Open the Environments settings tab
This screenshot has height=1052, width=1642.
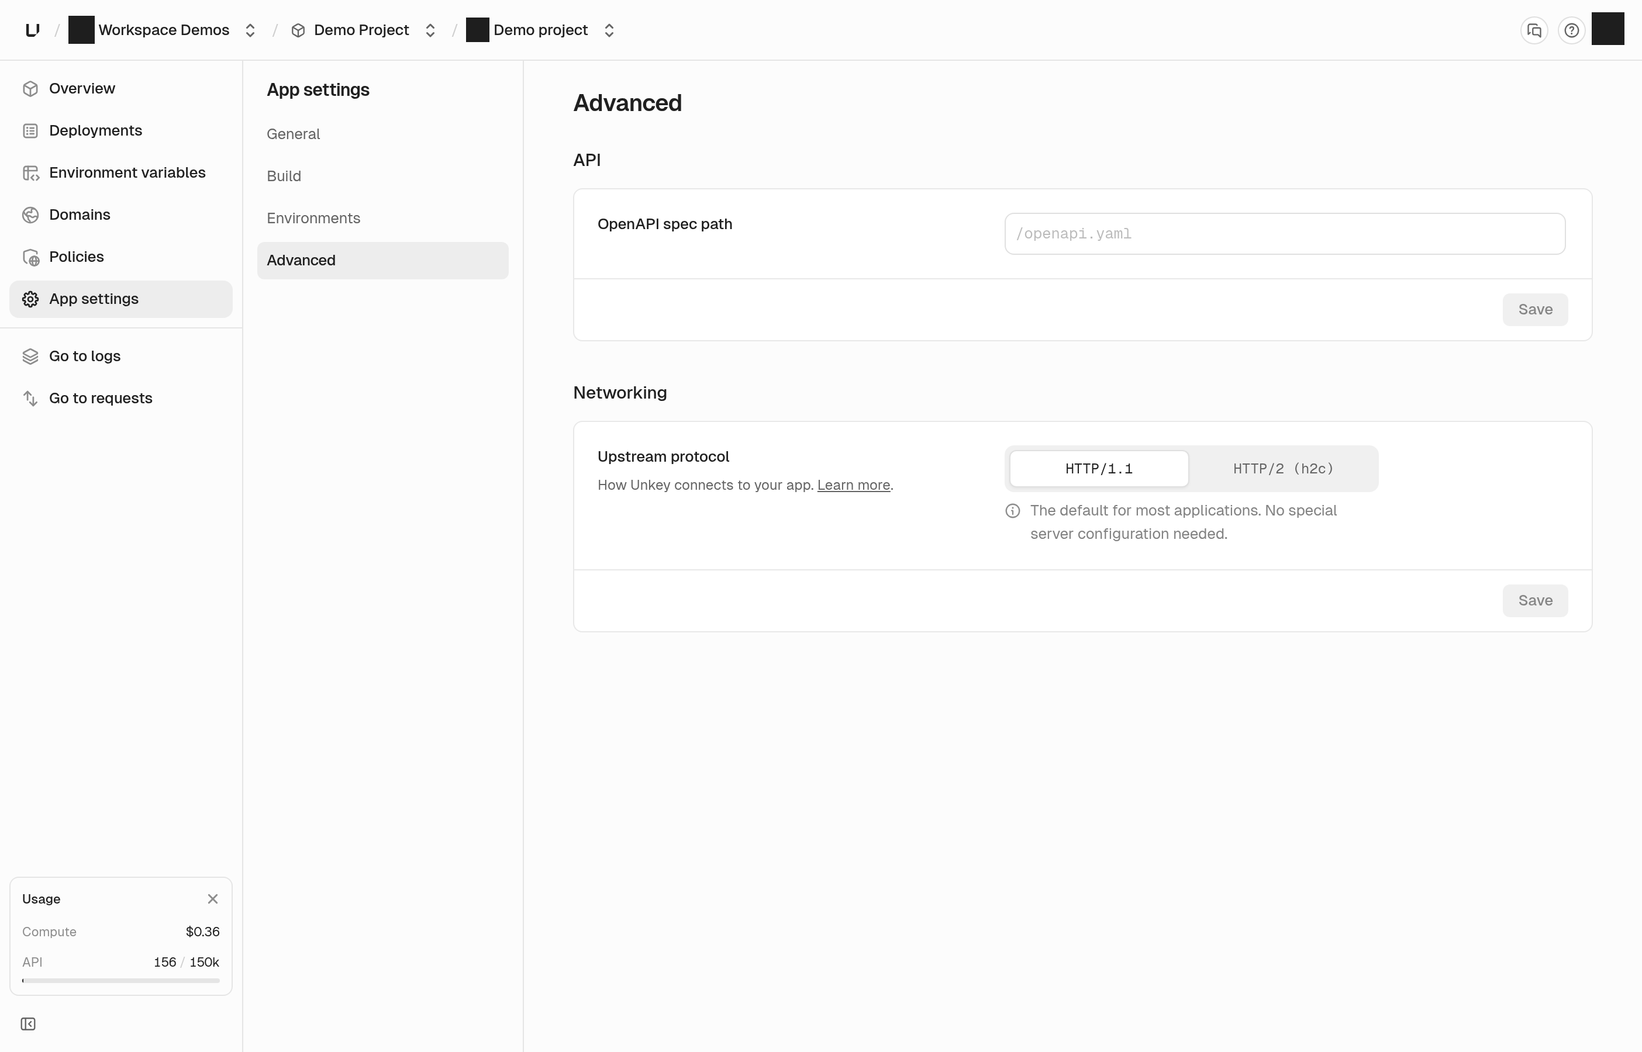[x=382, y=219]
